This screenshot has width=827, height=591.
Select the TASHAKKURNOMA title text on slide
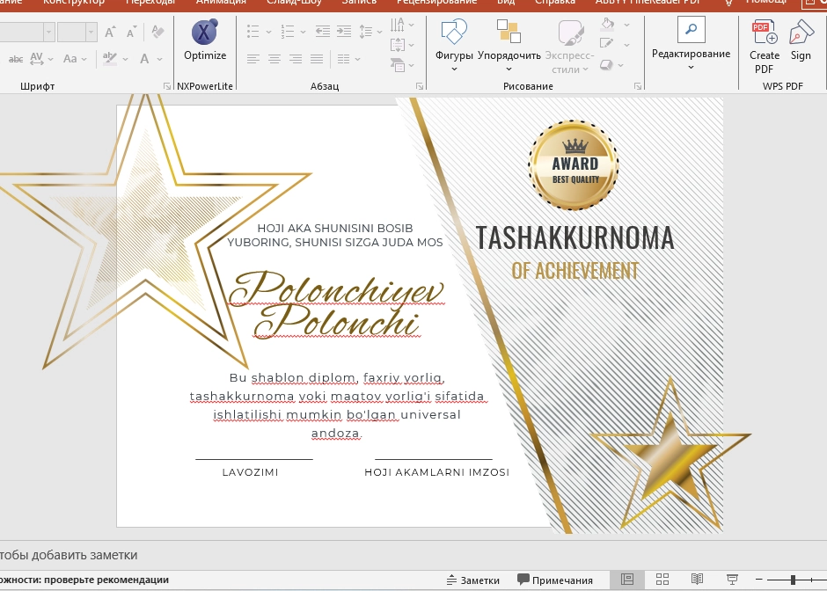coord(575,237)
